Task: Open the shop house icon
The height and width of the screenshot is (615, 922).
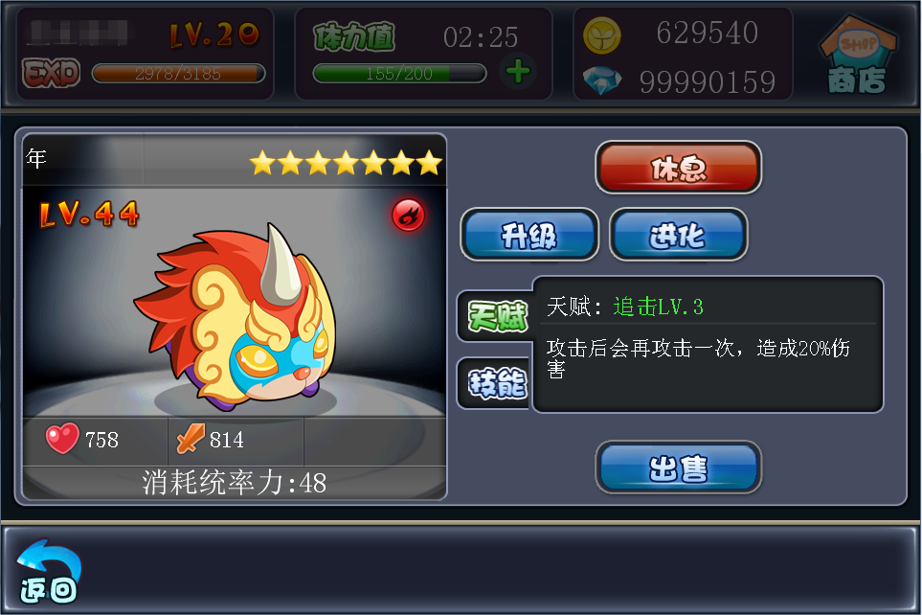Action: (858, 55)
